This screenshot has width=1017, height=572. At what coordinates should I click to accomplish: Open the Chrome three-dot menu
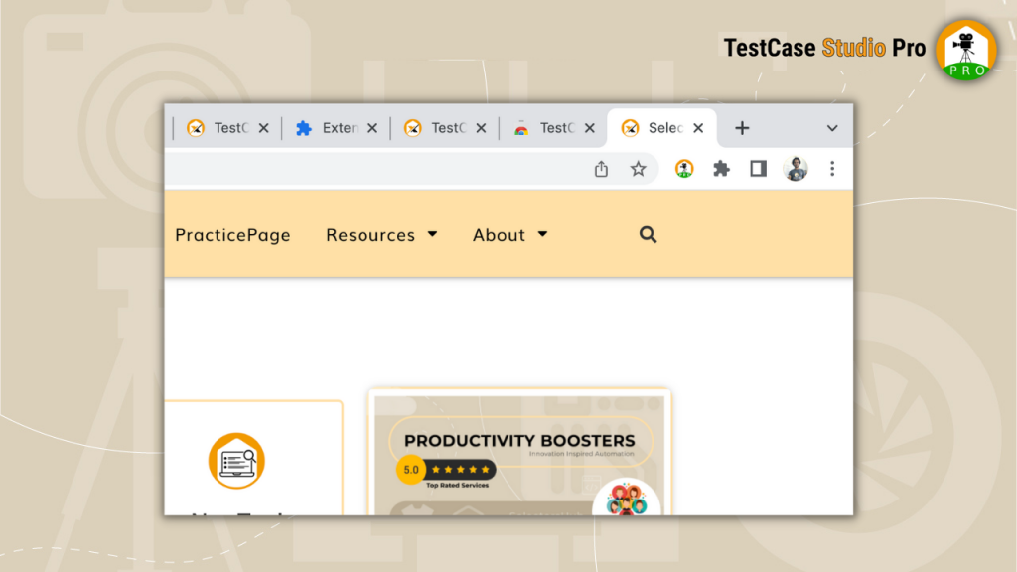click(832, 169)
